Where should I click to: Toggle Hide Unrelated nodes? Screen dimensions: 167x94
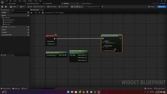38,7
